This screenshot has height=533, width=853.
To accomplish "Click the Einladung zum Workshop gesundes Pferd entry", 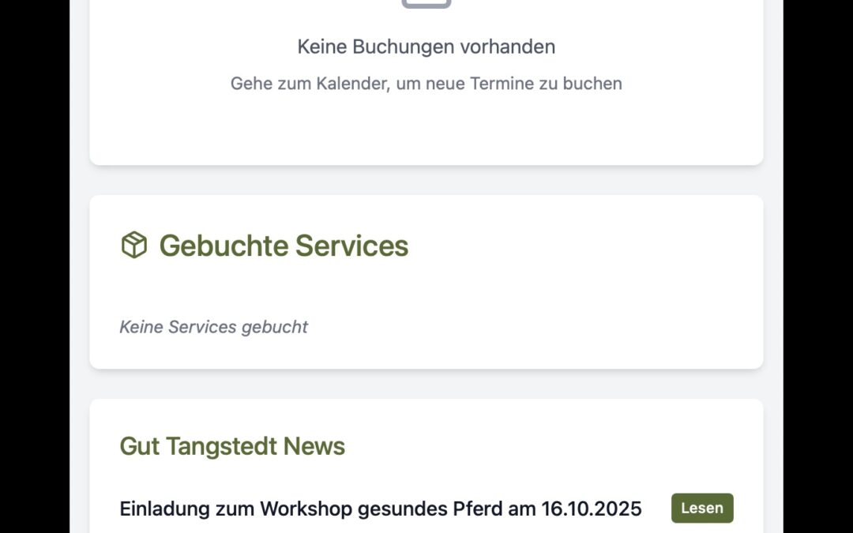I will pos(380,509).
